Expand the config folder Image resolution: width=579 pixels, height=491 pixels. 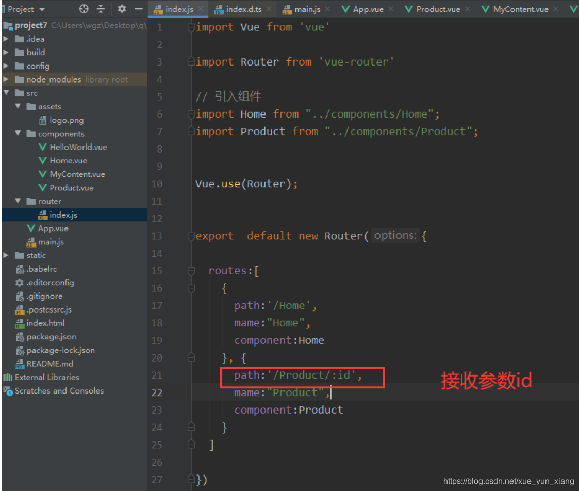[6, 66]
